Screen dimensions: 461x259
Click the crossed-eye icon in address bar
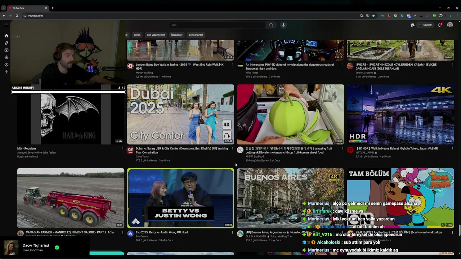click(x=368, y=15)
